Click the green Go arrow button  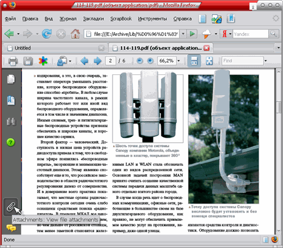[192, 34]
